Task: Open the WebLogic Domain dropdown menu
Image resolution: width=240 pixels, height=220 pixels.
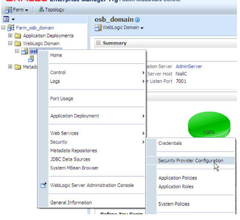Action: [123, 28]
